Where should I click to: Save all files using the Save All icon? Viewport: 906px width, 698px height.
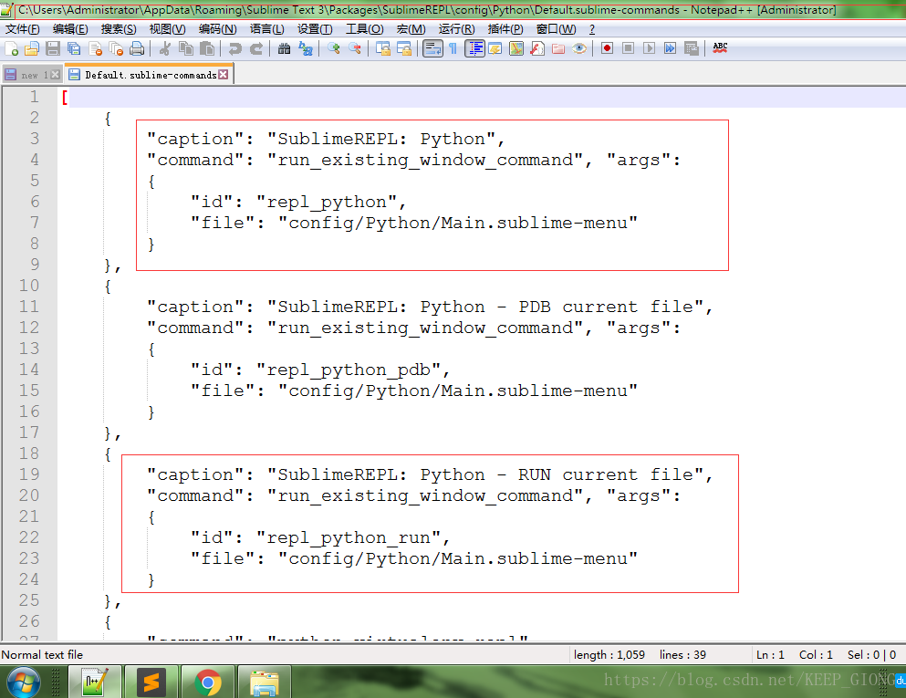(x=74, y=48)
